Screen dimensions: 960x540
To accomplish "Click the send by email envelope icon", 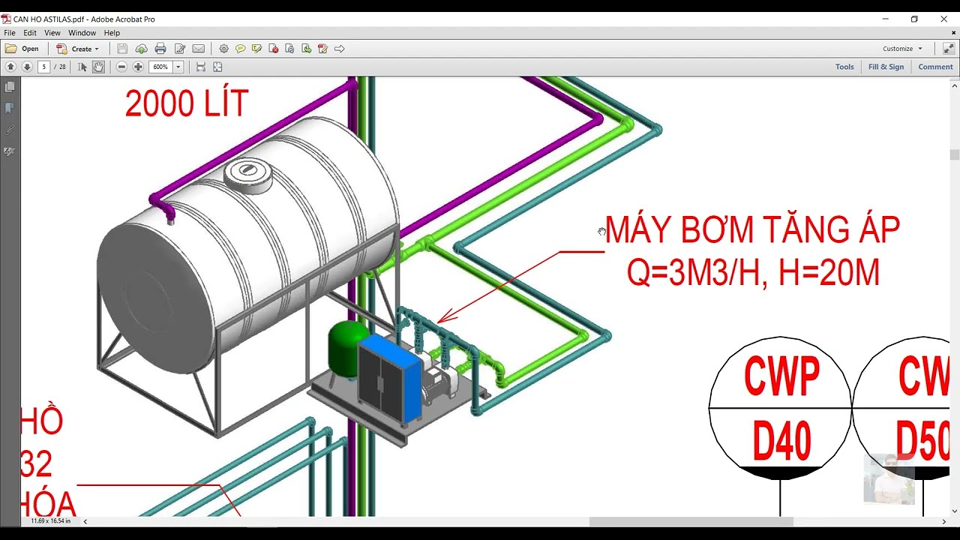I will 199,49.
